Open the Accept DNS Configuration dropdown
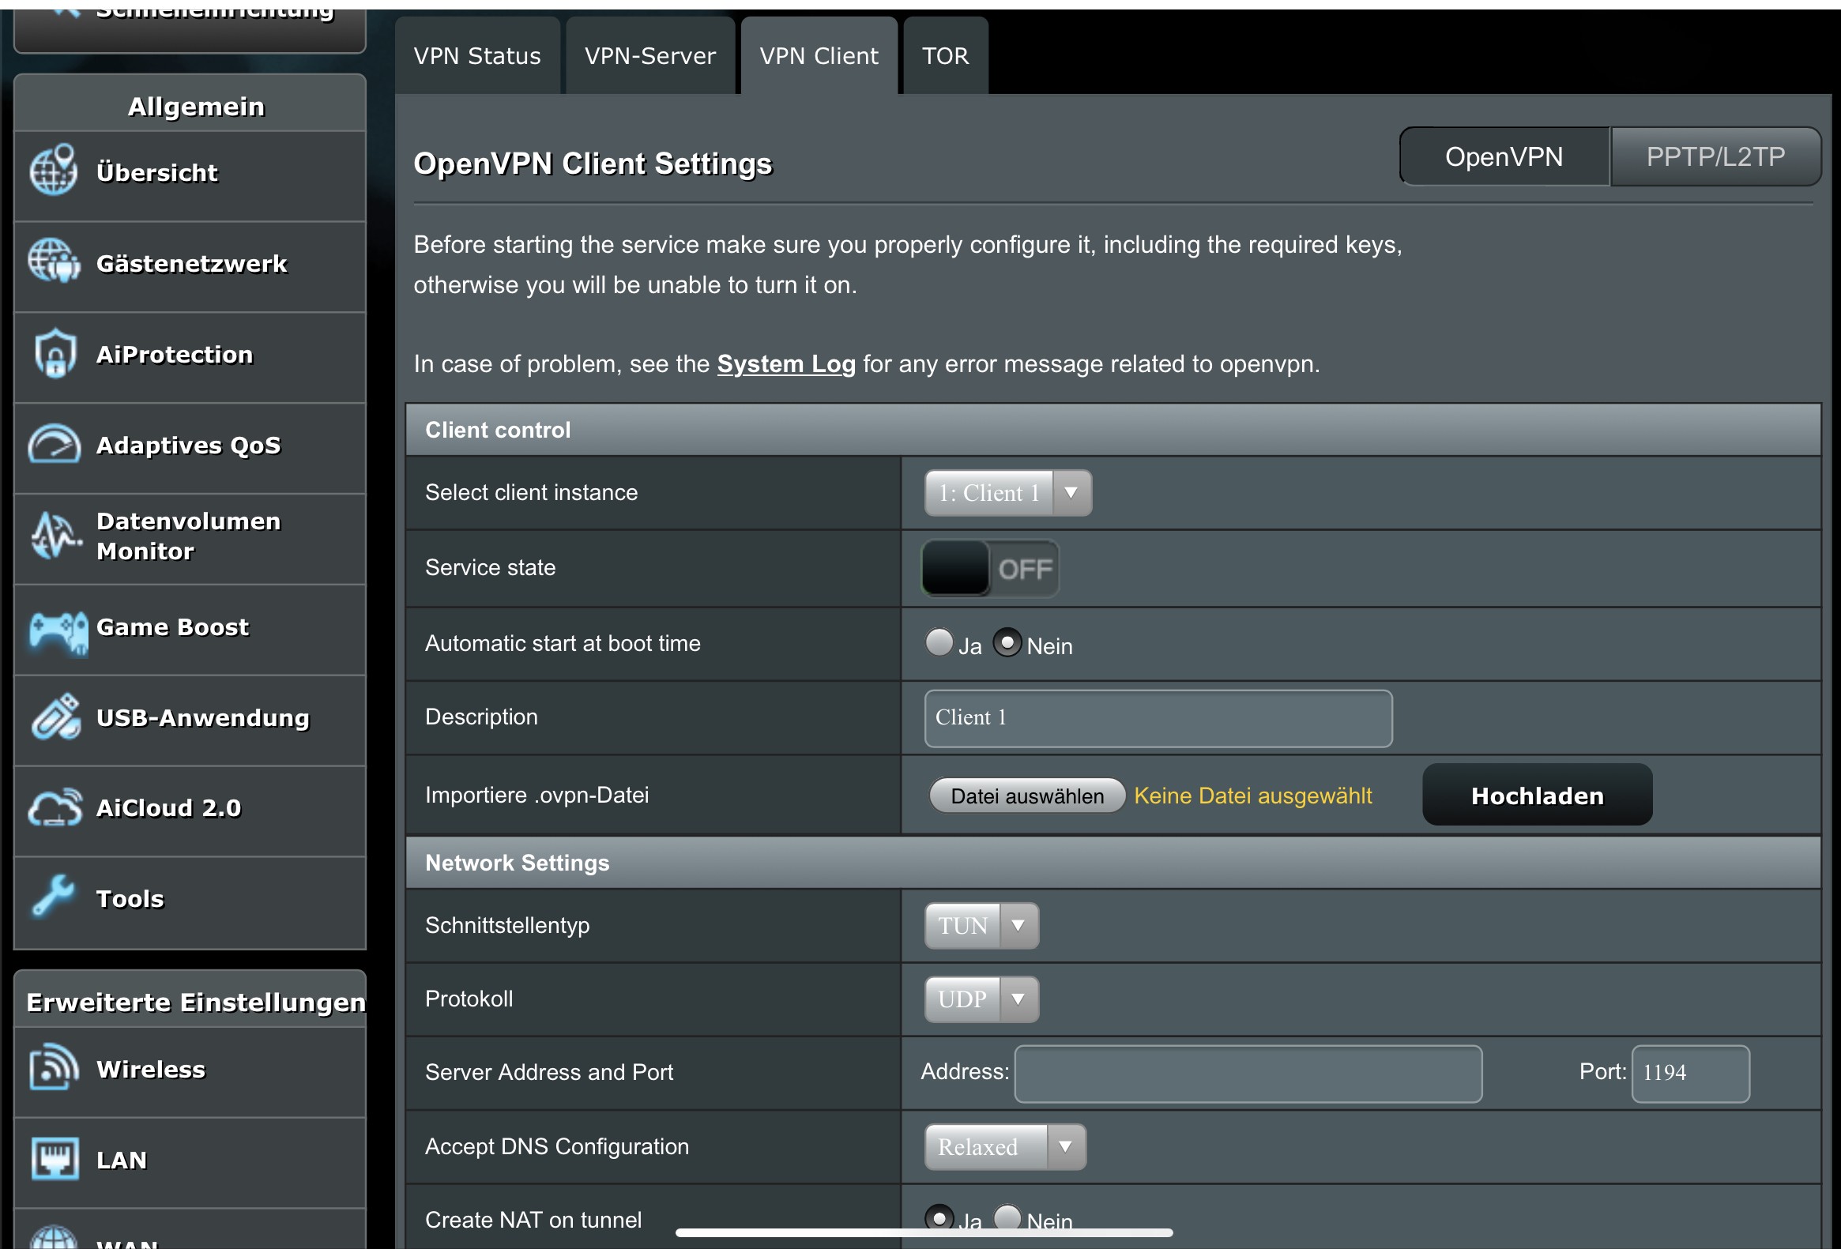 point(1004,1146)
